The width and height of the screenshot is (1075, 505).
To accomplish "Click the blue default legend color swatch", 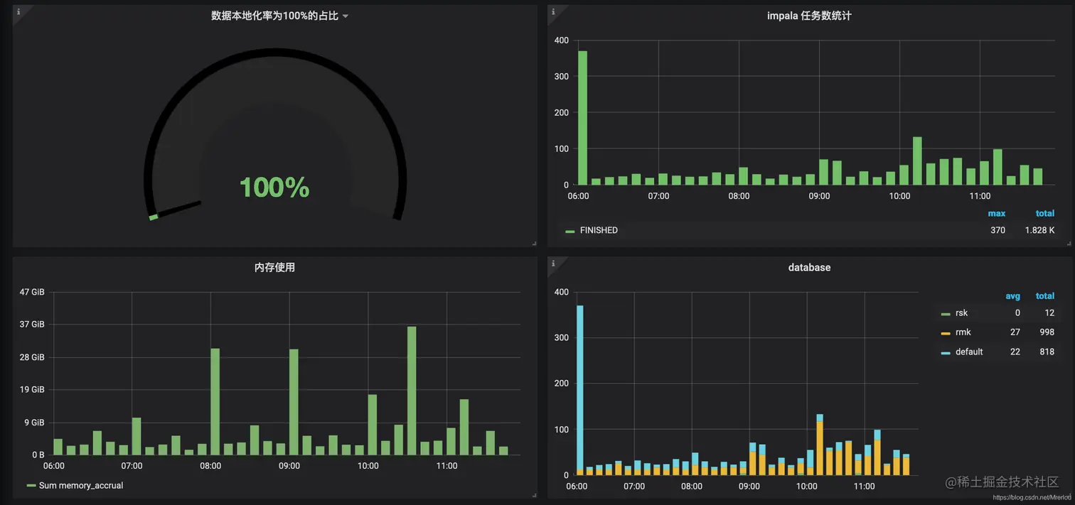I will [945, 352].
